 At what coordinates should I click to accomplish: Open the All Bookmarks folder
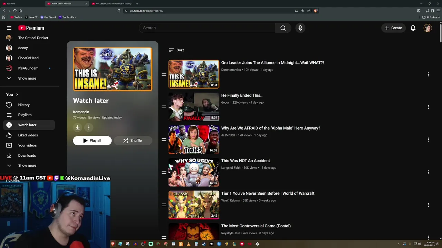pyautogui.click(x=431, y=17)
